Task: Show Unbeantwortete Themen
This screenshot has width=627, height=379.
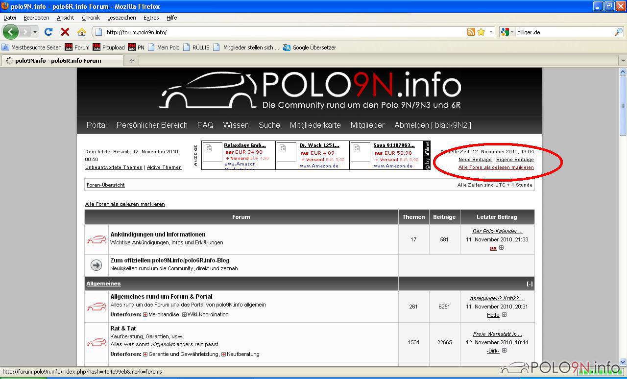Action: [114, 167]
